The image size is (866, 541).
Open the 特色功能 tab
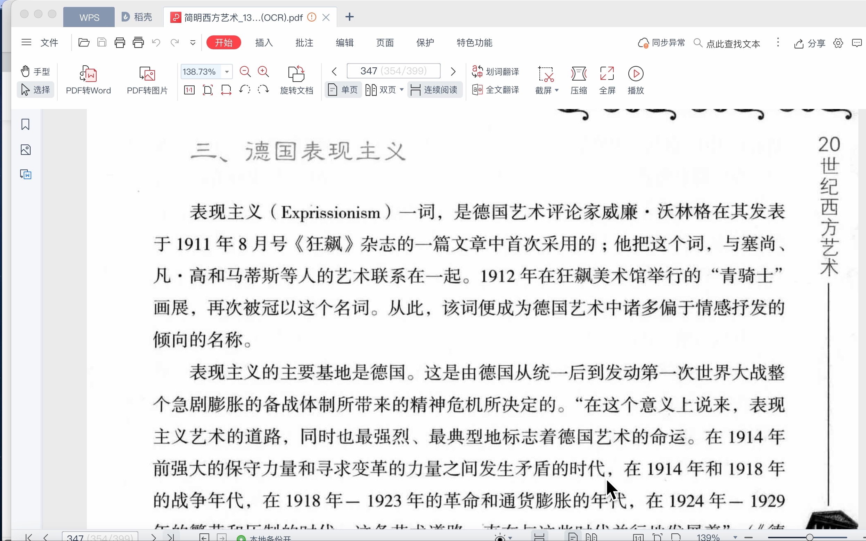(475, 43)
